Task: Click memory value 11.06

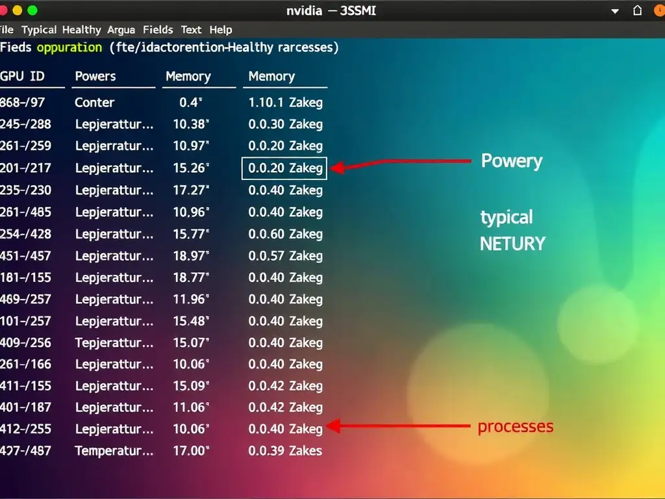Action: (x=192, y=407)
